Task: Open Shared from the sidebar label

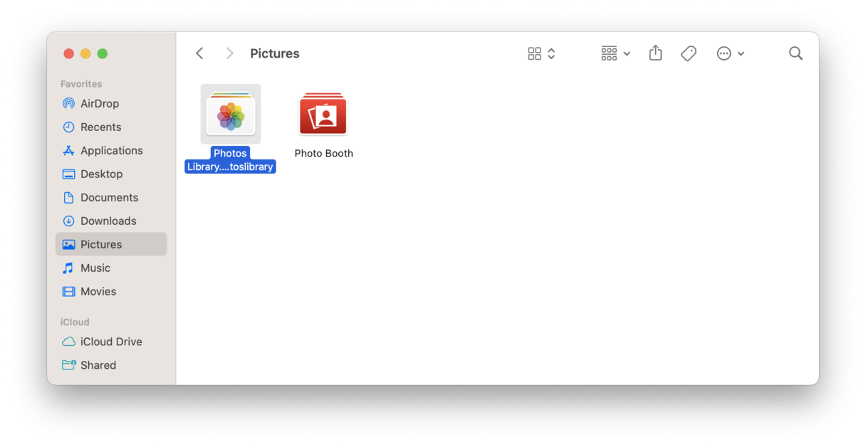Action: (98, 365)
